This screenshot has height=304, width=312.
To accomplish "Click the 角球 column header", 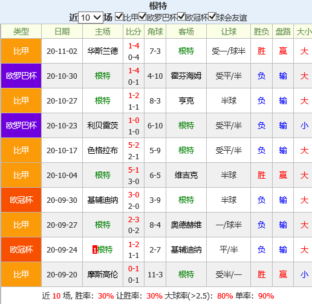I will point(155,31).
